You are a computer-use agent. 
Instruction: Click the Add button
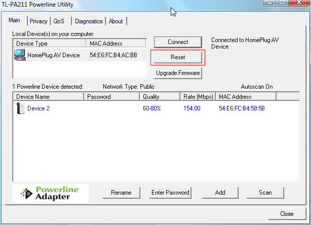tap(220, 193)
